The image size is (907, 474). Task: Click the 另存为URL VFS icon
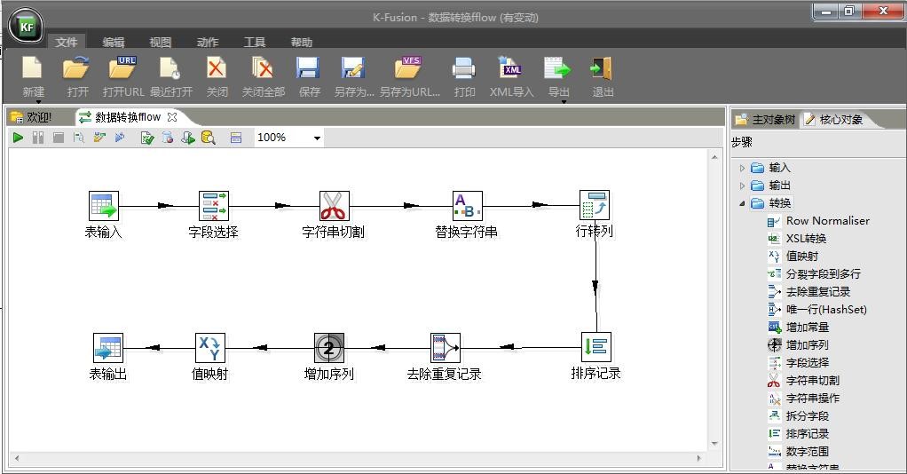coord(408,68)
